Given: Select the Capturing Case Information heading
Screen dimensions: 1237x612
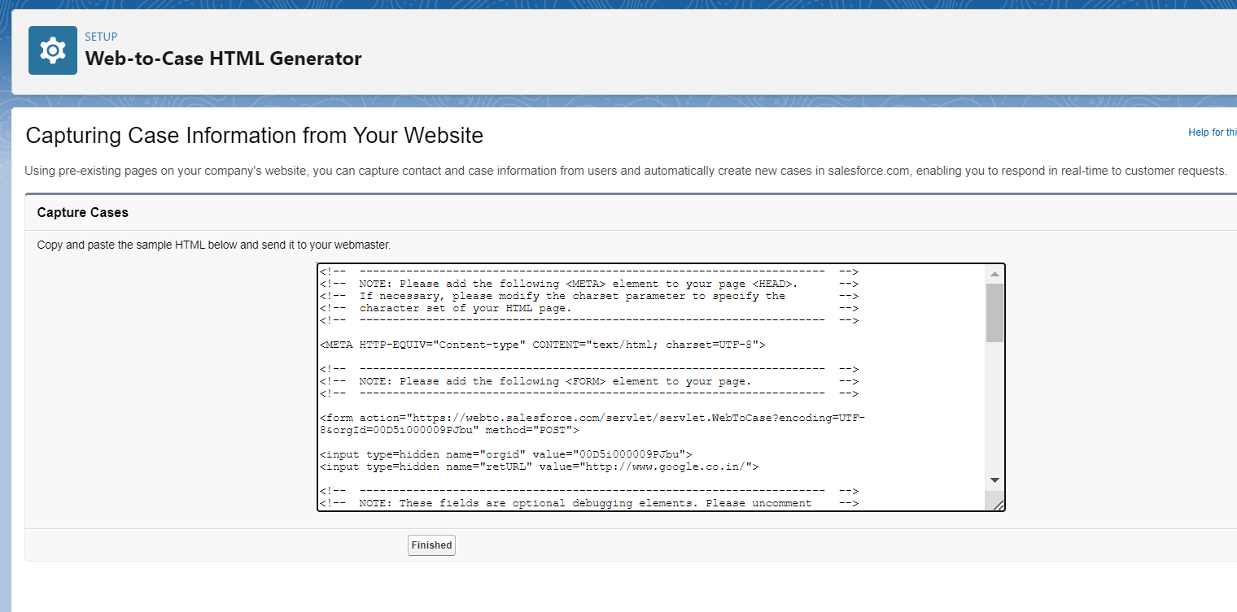Looking at the screenshot, I should click(255, 135).
